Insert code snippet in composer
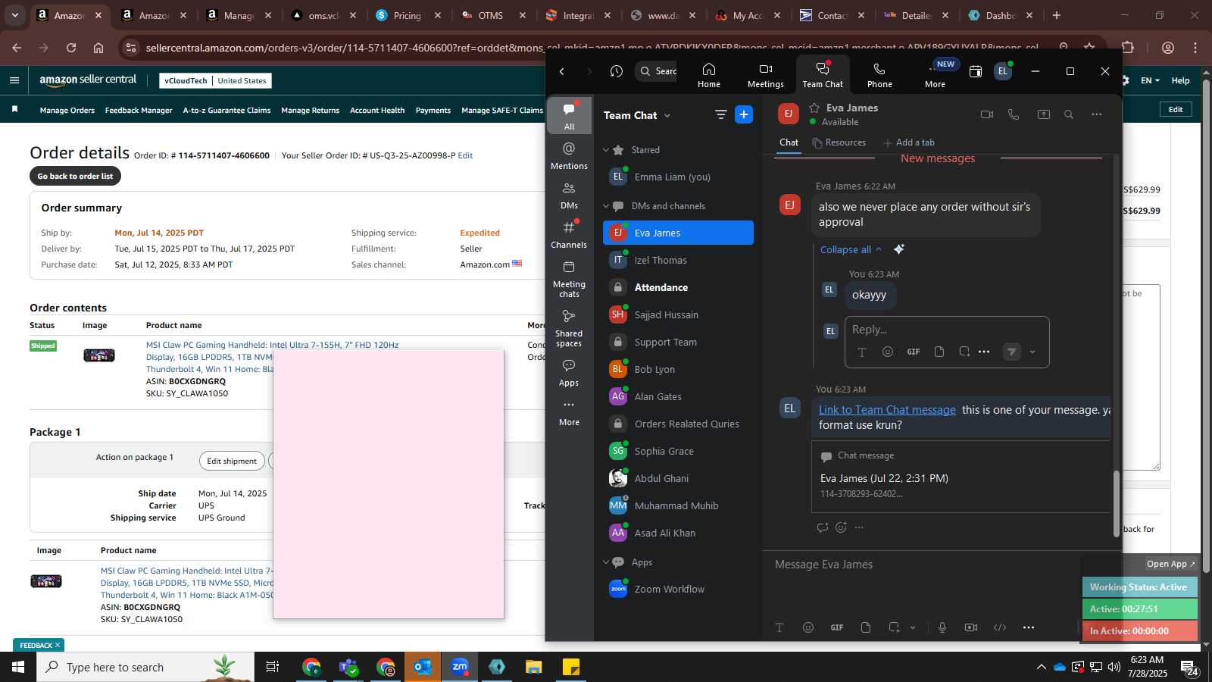The height and width of the screenshot is (682, 1212). [x=1000, y=627]
